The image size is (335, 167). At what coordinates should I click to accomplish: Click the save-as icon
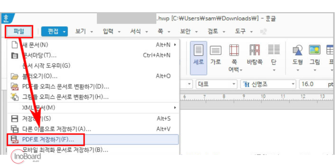click(x=14, y=129)
